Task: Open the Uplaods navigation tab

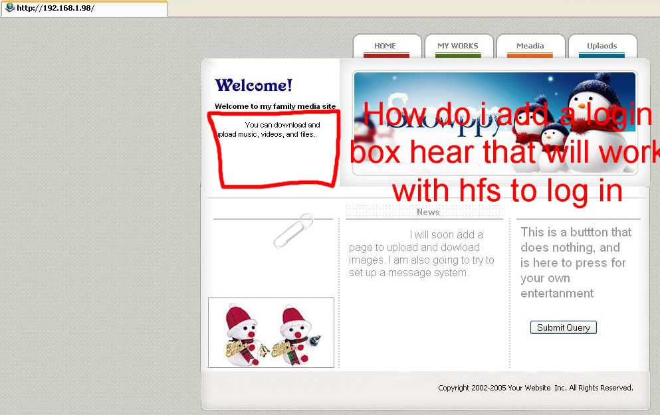Action: click(x=602, y=46)
